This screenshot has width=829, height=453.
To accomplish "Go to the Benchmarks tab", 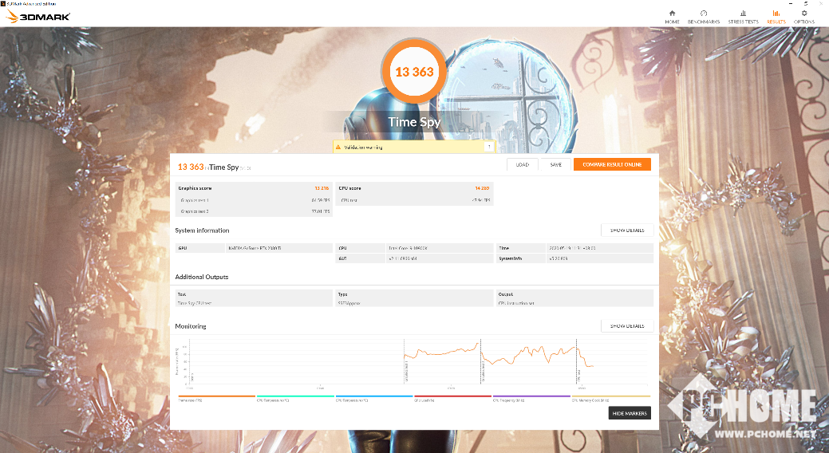I will (704, 17).
